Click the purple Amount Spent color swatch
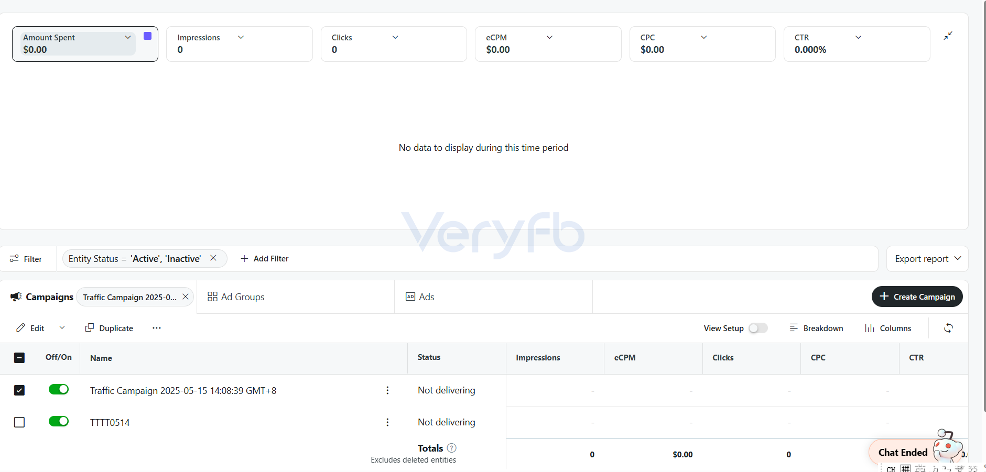The image size is (986, 472). [x=147, y=36]
